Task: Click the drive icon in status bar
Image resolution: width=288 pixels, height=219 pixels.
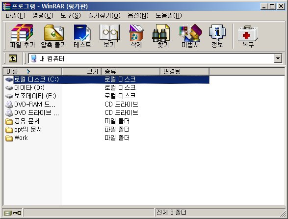Action: pos(8,213)
